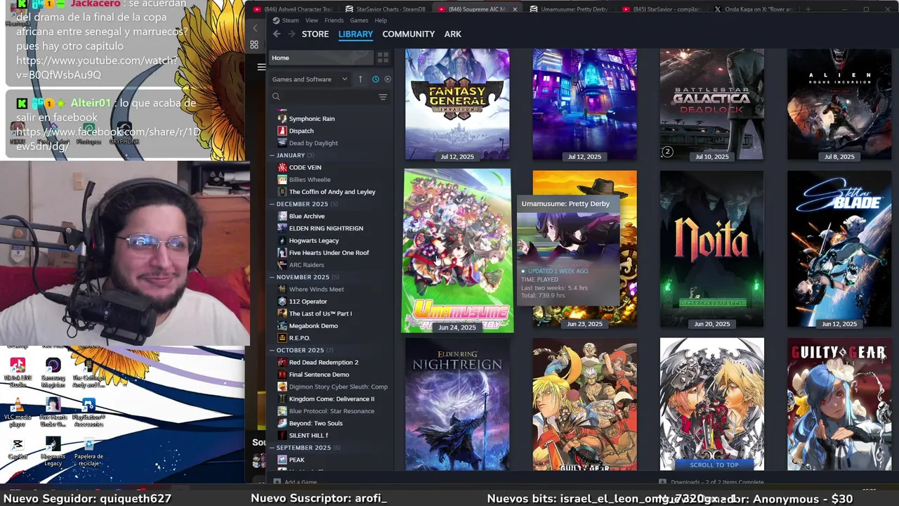Open the Help menu
The image size is (899, 506).
pyautogui.click(x=381, y=20)
